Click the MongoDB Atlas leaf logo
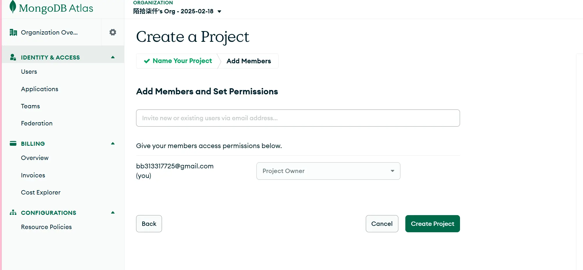This screenshot has width=583, height=270. point(13,7)
